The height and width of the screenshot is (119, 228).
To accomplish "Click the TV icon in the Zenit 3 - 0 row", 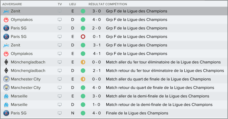I will [60, 11].
